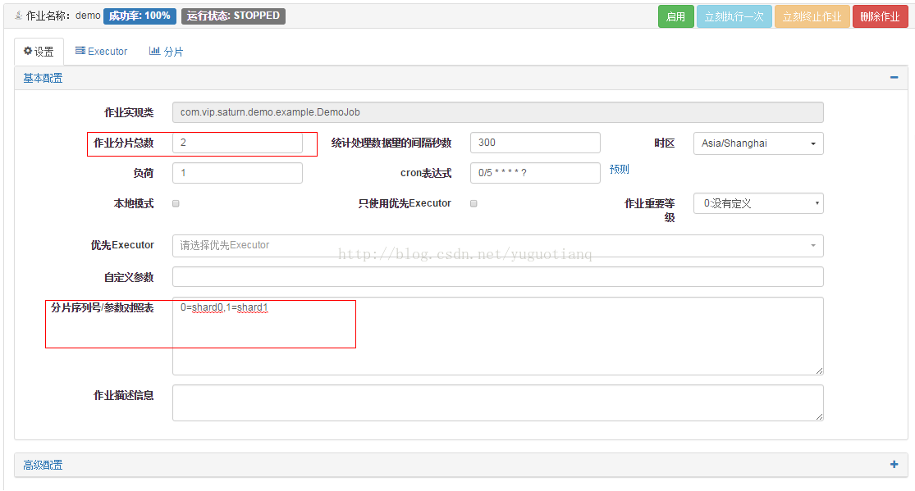915x491 pixels.
Task: Open the 时区 Asia/Shanghai dropdown
Action: point(758,143)
